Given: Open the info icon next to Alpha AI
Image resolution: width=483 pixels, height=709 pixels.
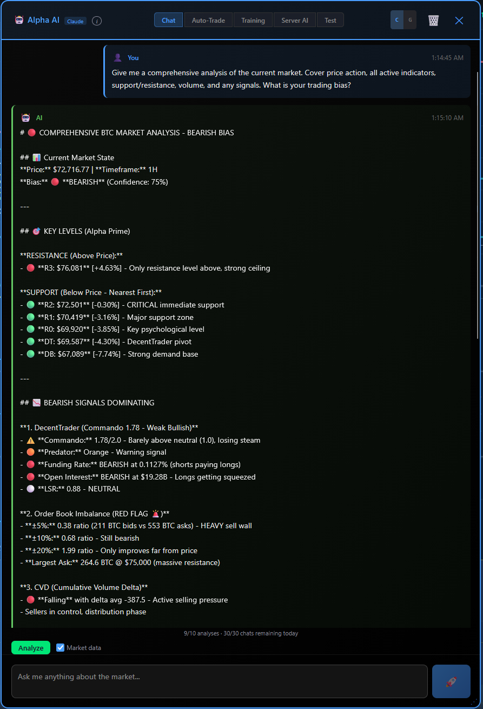Looking at the screenshot, I should [96, 21].
